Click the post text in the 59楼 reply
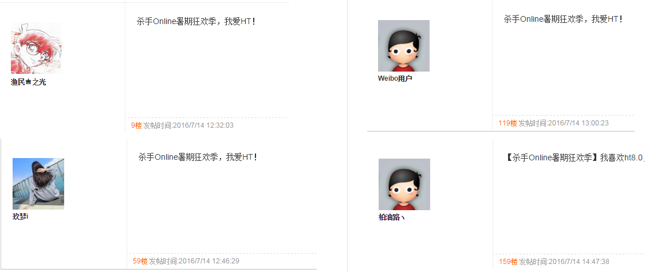Screen dimensions: 665x272 click(198, 157)
